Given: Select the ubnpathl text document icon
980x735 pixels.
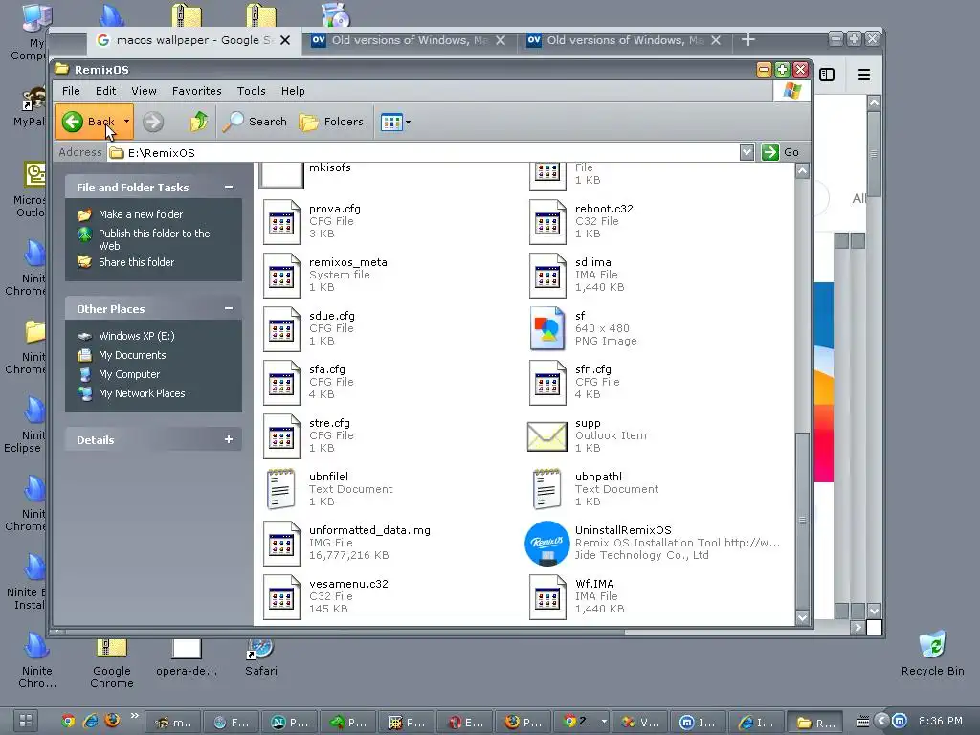Looking at the screenshot, I should [x=547, y=489].
